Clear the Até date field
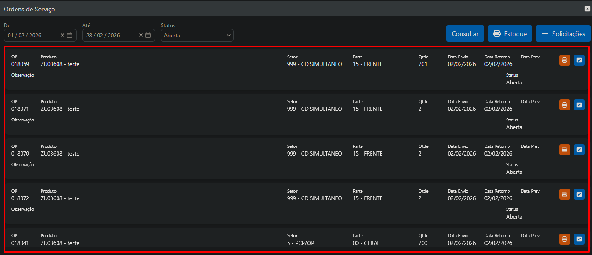Screen dimensions: 592x255 click(x=141, y=35)
